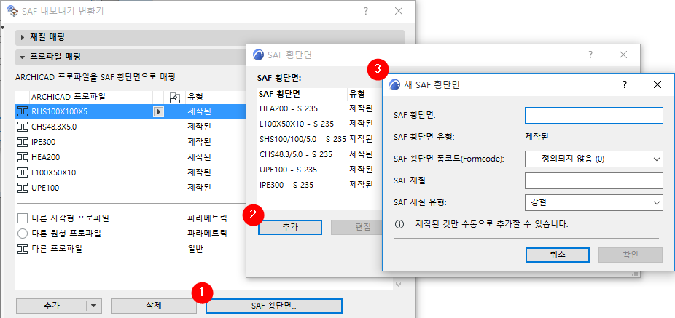Select the HEA200 profile row
Image resolution: width=675 pixels, height=318 pixels.
click(x=130, y=157)
